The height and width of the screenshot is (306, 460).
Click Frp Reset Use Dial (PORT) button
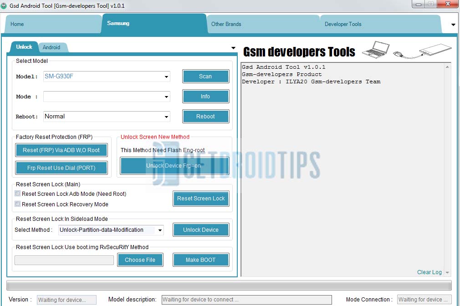61,168
